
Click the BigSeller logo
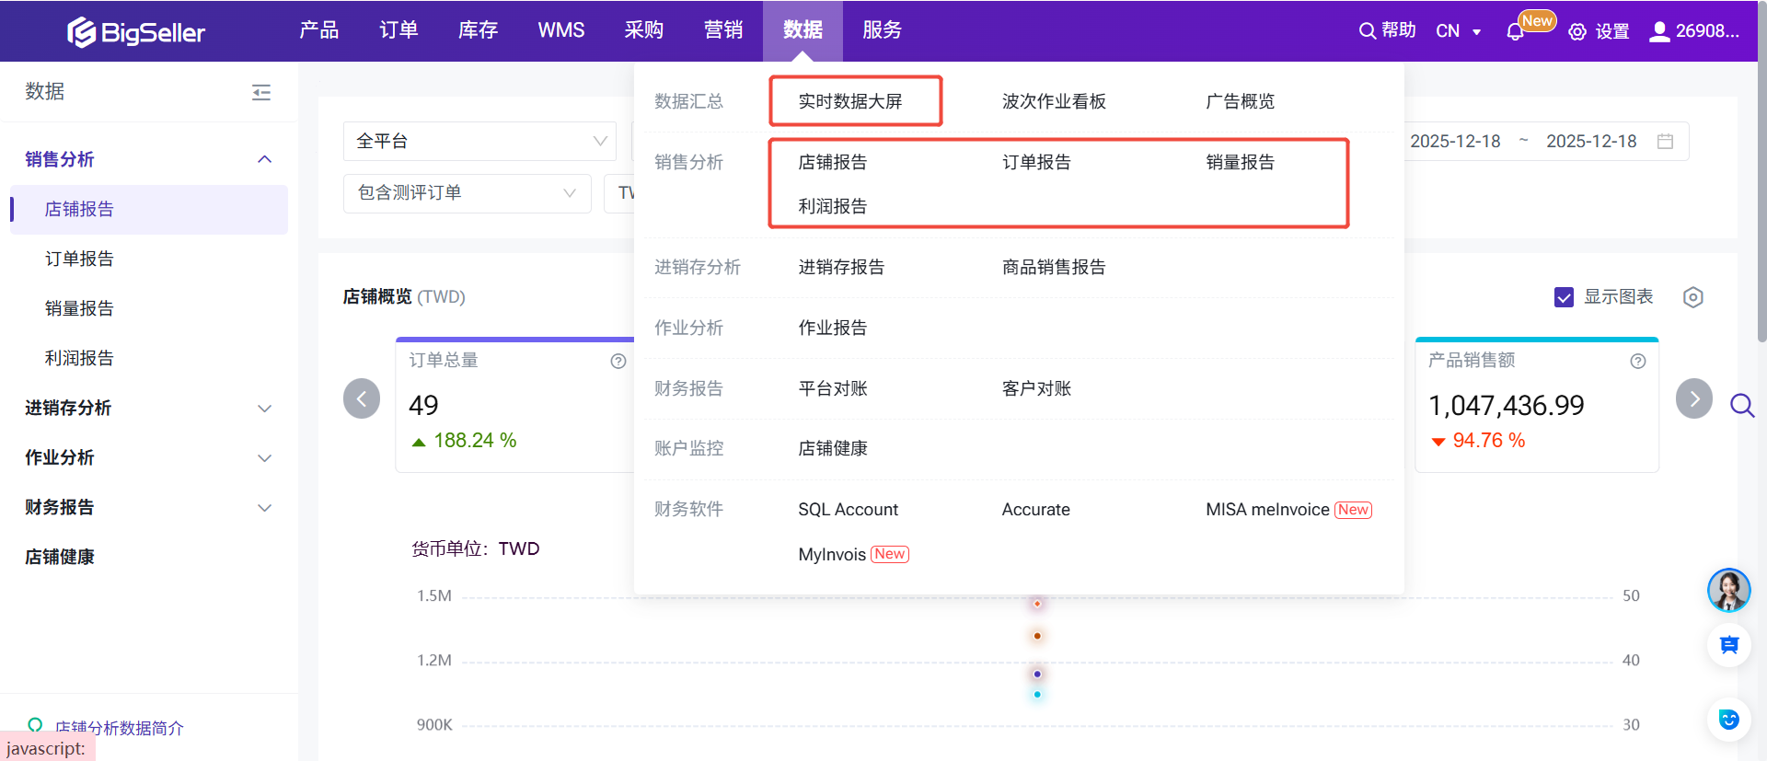(136, 32)
